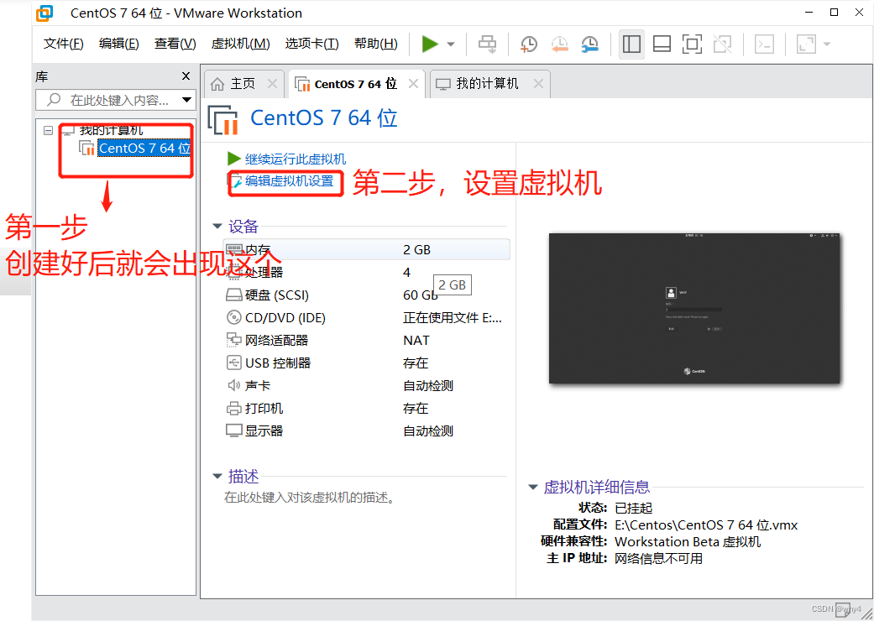Select the 网络适配器 device row
Screen dimensions: 874x621
click(366, 341)
